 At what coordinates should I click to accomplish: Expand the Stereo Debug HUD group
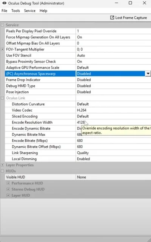8,189
